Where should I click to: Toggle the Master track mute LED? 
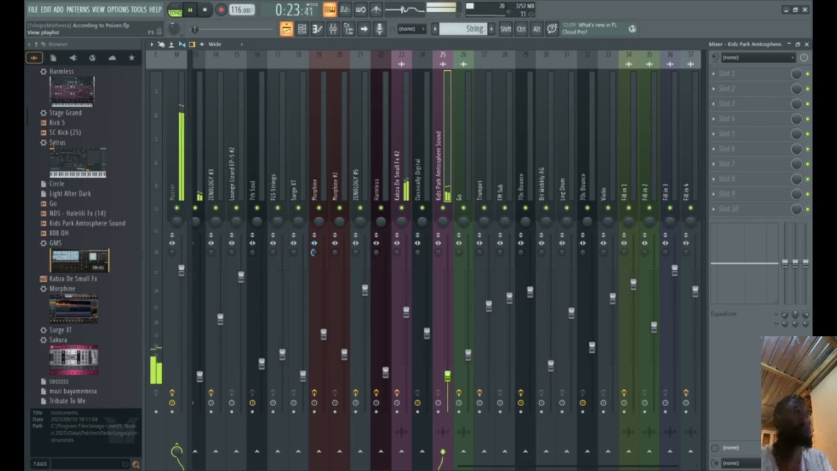(x=177, y=208)
